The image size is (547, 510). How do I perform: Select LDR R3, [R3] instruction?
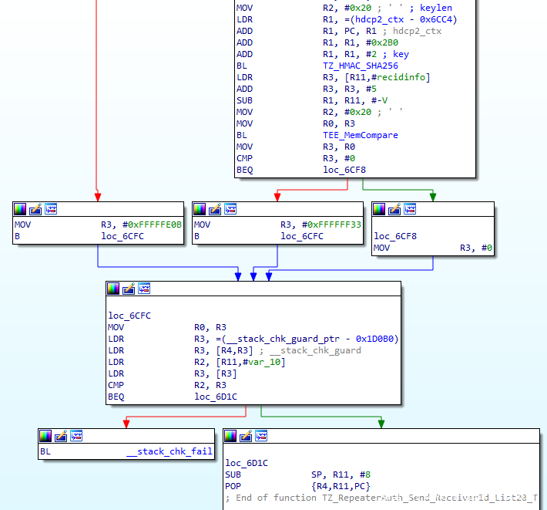pos(172,373)
